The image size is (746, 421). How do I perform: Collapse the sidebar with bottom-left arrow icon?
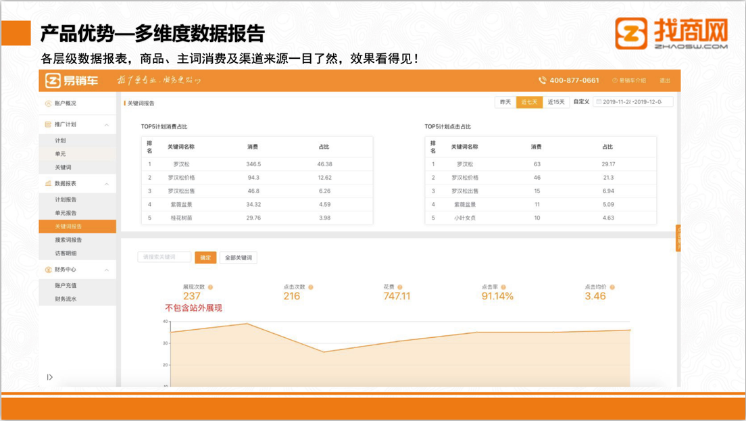pos(50,377)
